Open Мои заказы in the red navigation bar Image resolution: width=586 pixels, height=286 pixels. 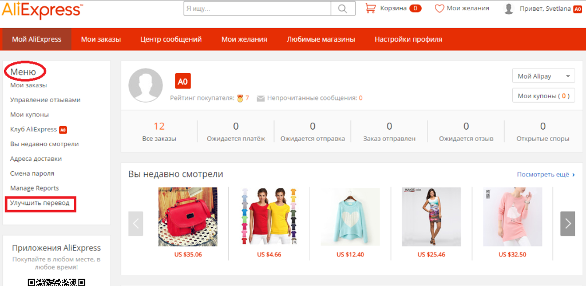point(101,39)
